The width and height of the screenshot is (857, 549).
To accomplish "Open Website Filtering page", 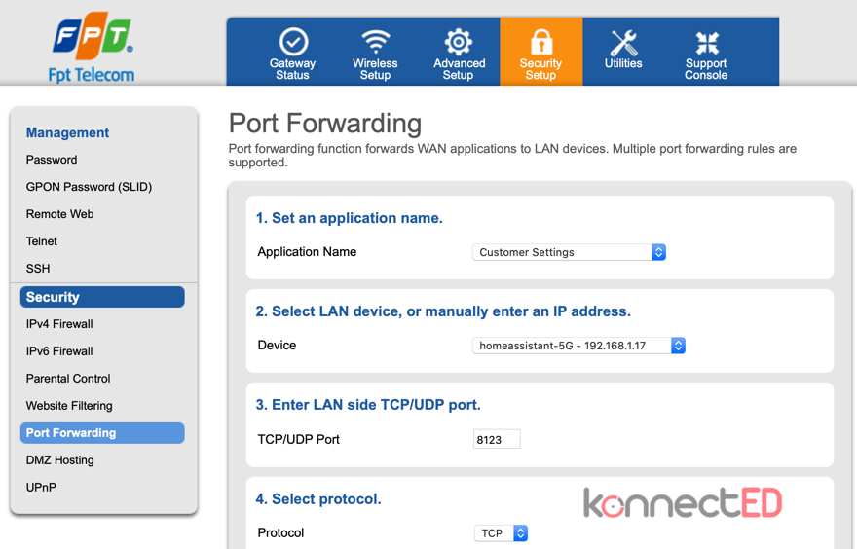I will tap(69, 406).
